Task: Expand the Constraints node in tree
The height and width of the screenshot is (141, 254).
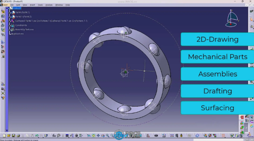Action: tap(10, 25)
